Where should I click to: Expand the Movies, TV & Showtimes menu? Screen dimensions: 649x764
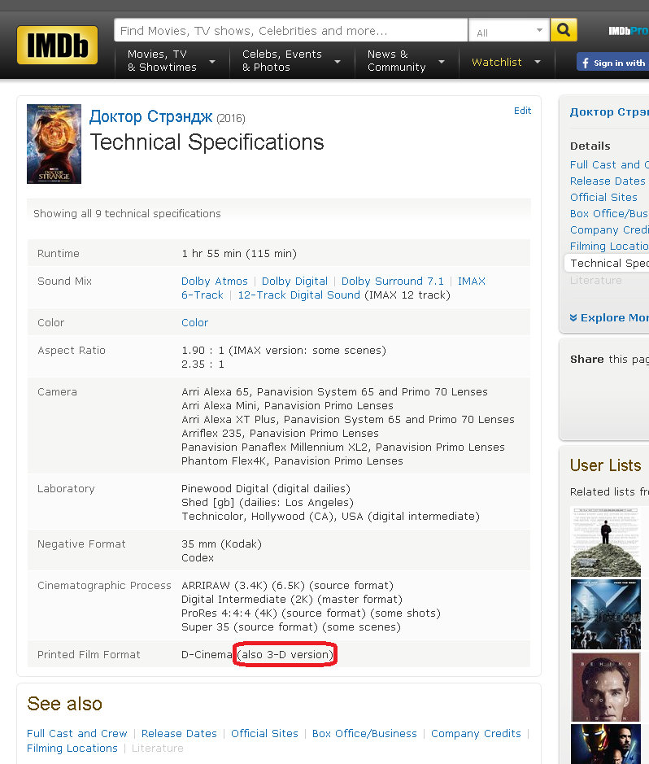[171, 61]
